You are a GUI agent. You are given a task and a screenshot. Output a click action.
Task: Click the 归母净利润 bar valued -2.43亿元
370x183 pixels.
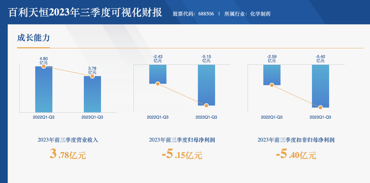[158, 74]
